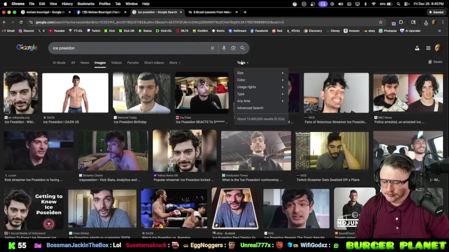Open a new browser tab
The width and height of the screenshot is (449, 252).
[x=245, y=12]
